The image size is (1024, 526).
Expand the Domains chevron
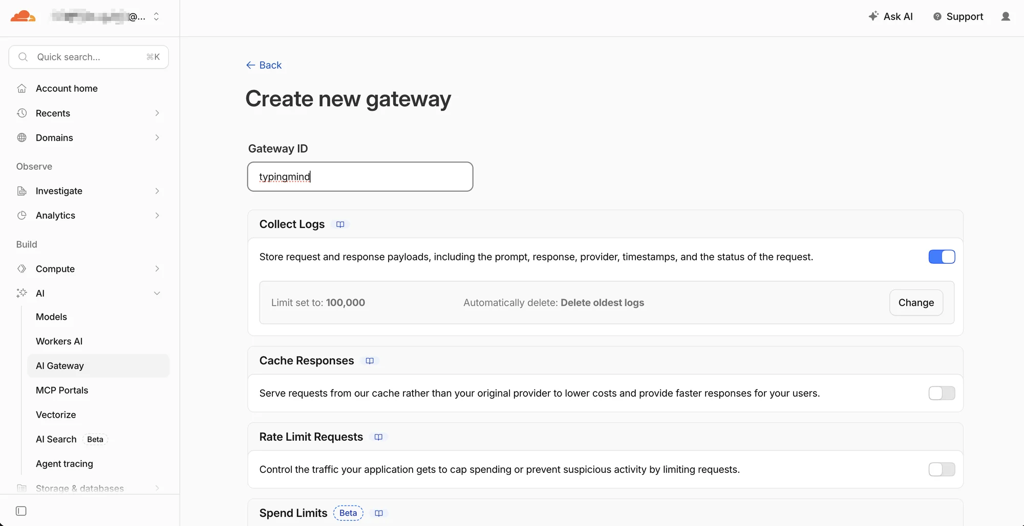click(157, 138)
